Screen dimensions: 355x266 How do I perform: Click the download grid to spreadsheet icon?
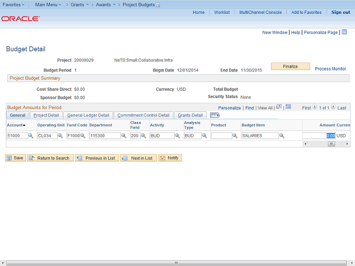[x=287, y=108]
